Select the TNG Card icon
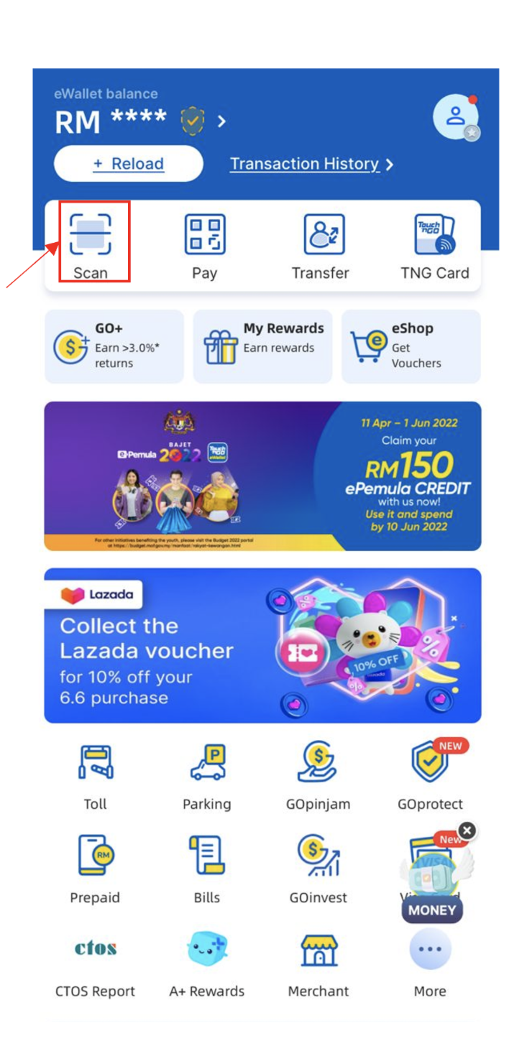532x1046 pixels. tap(435, 234)
